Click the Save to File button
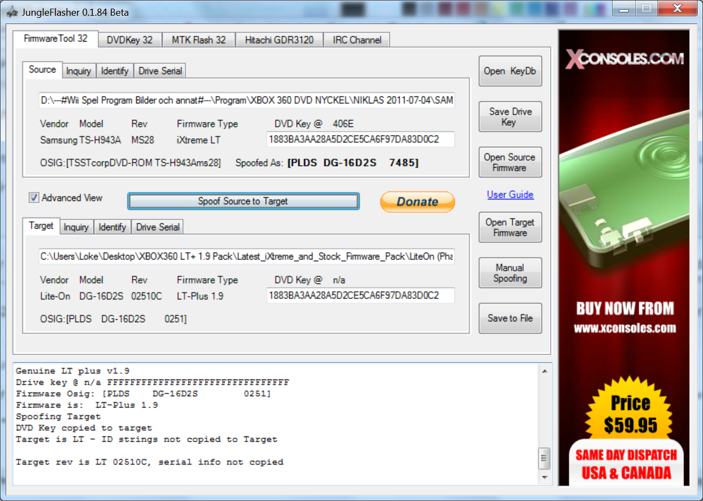The height and width of the screenshot is (501, 703). [x=510, y=318]
